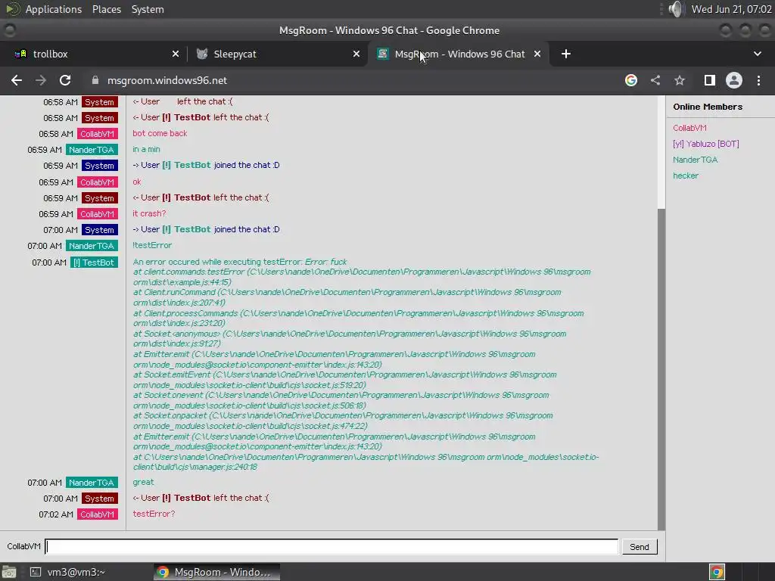Click show desktop icon in taskbar

(9, 572)
